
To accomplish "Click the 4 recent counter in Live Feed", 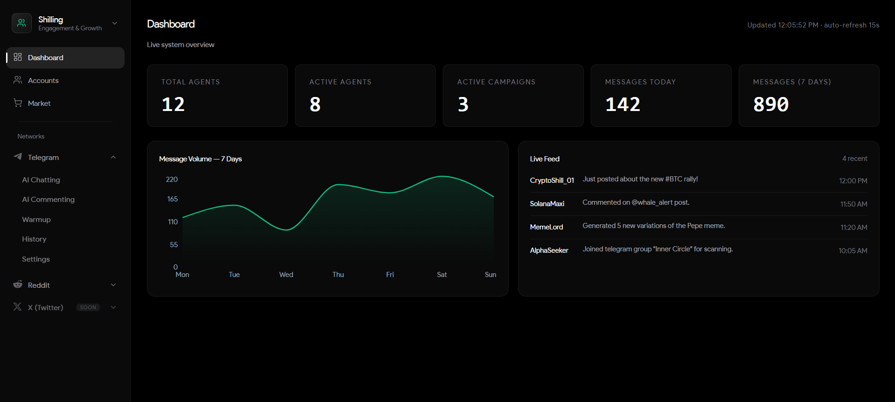I will click(x=855, y=159).
